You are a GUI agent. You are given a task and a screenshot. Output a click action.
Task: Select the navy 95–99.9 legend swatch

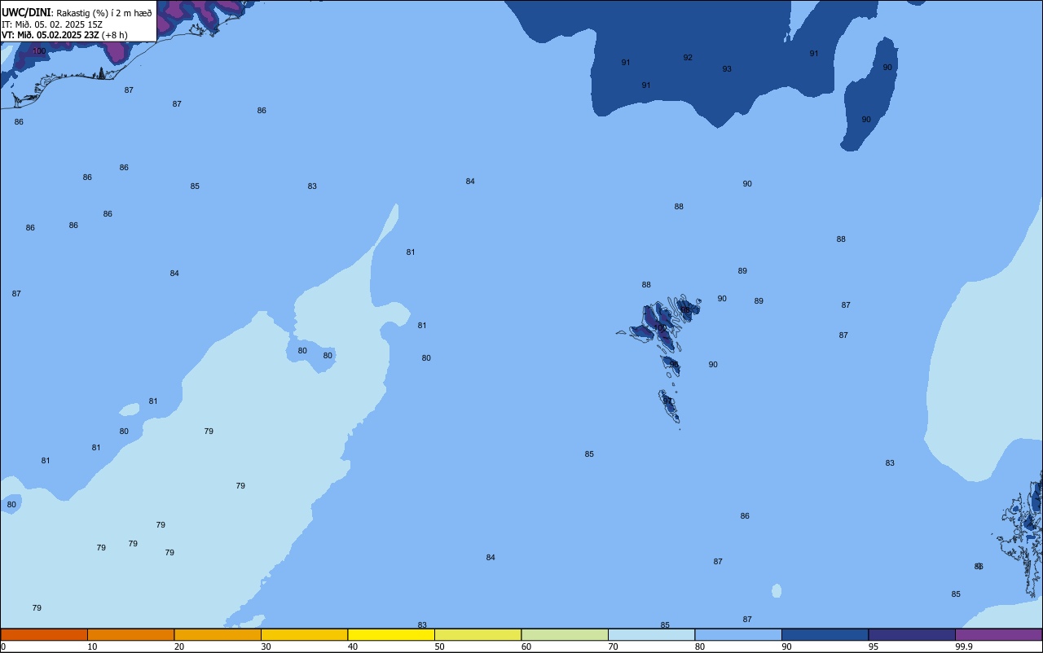912,634
